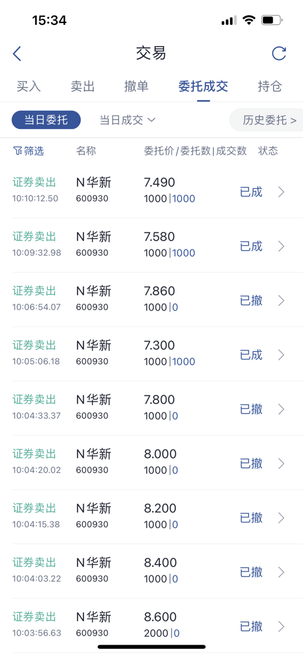Screen dimensions: 303x655
Task: Tap 已撤 status on the 8.400 order
Action: coord(251,572)
